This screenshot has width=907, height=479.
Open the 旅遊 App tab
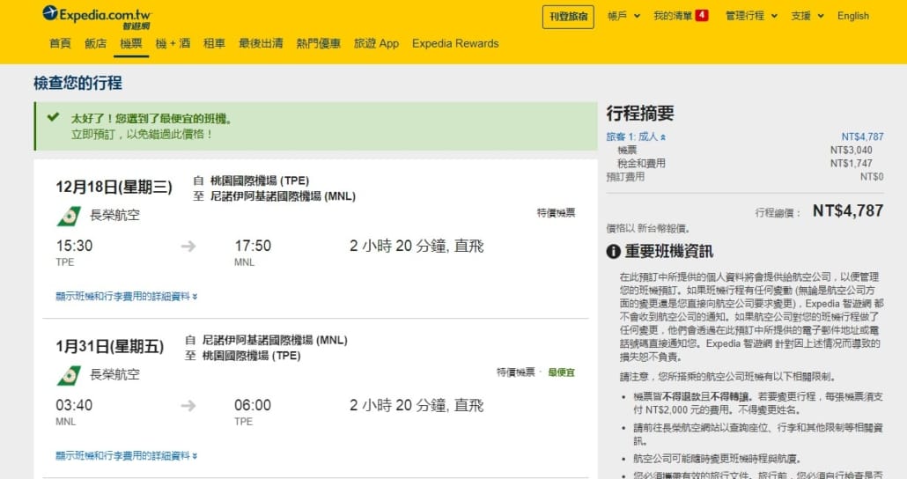[x=377, y=43]
